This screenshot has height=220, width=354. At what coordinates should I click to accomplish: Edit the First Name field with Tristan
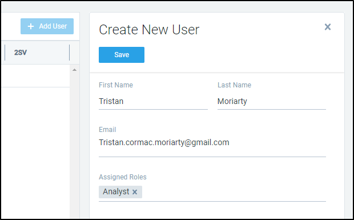153,101
